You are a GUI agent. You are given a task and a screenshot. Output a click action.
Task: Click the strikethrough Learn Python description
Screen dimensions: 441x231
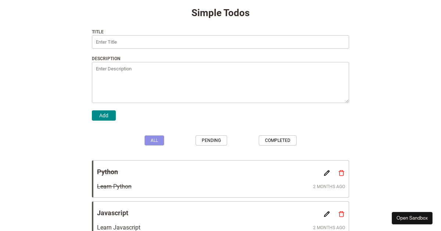pyautogui.click(x=114, y=186)
